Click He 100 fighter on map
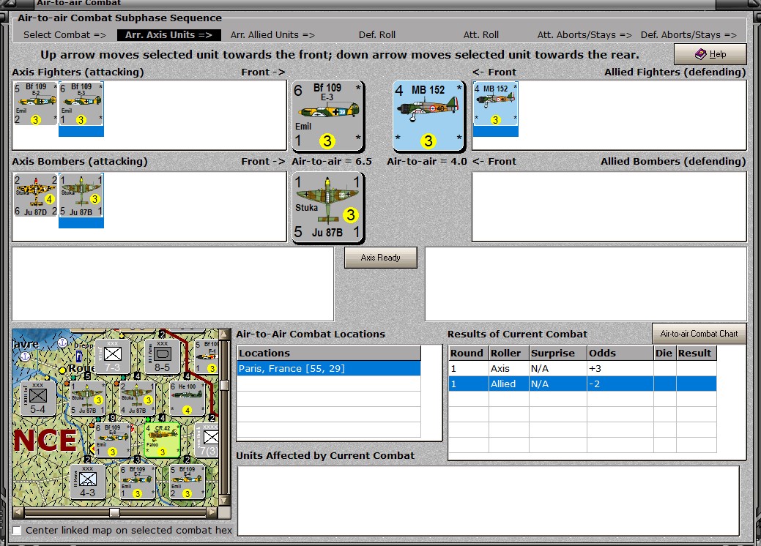The width and height of the screenshot is (761, 546). (187, 399)
